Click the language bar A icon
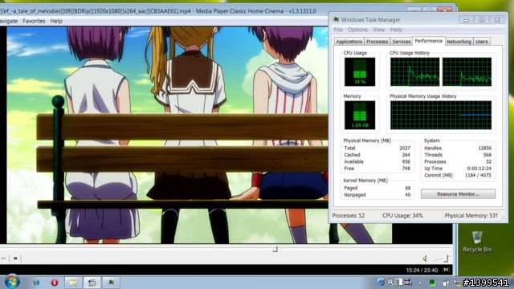The image size is (514, 289). tap(390, 282)
